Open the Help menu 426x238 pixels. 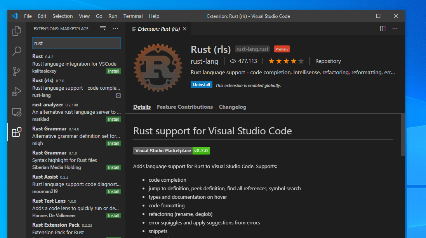tap(154, 16)
